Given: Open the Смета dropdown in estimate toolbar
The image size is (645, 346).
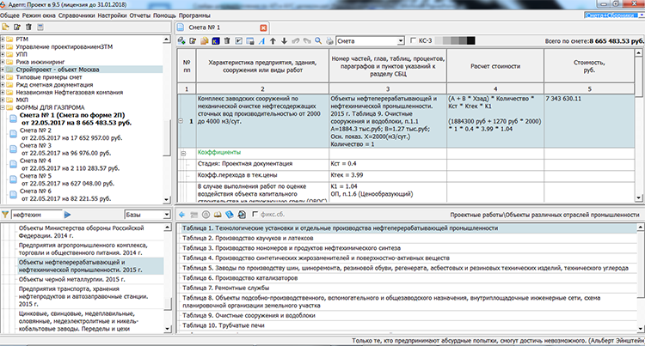Looking at the screenshot, I should pyautogui.click(x=401, y=40).
